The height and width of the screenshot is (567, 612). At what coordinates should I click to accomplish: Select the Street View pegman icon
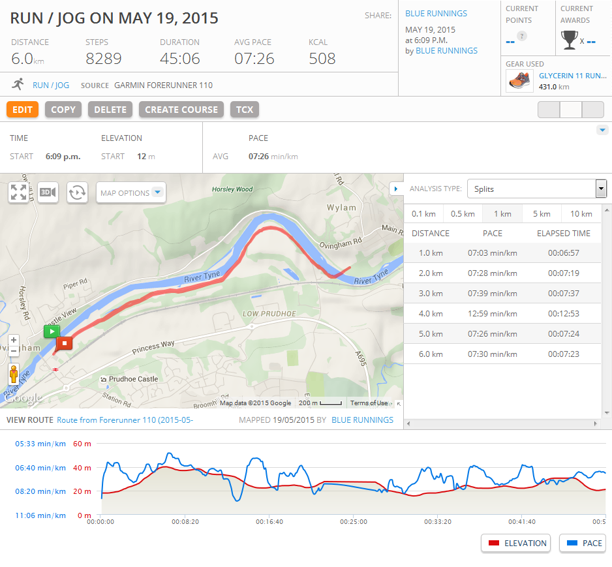(x=14, y=374)
